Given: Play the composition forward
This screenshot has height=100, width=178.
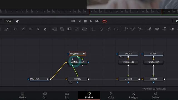Looking at the screenshot, I should tap(91, 21).
